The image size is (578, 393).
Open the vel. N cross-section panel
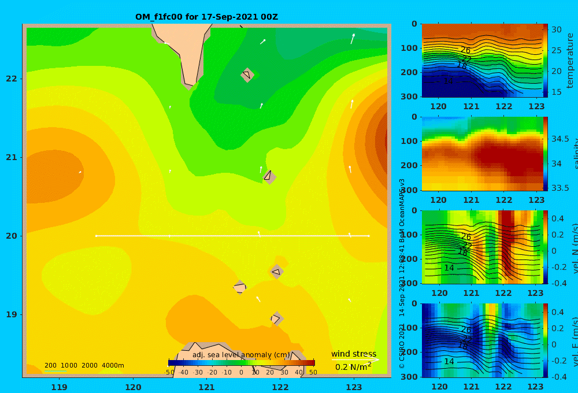pos(483,247)
